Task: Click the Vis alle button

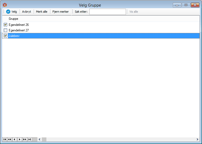Action: tap(134, 12)
